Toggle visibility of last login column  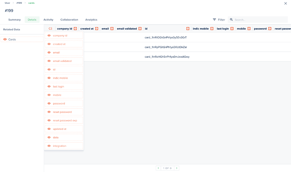click(49, 86)
